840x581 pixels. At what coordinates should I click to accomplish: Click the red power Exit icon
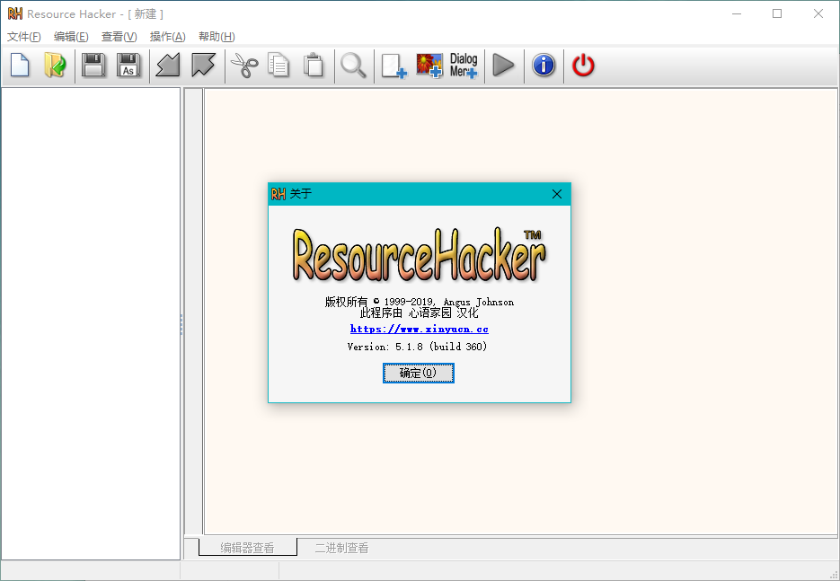[583, 66]
